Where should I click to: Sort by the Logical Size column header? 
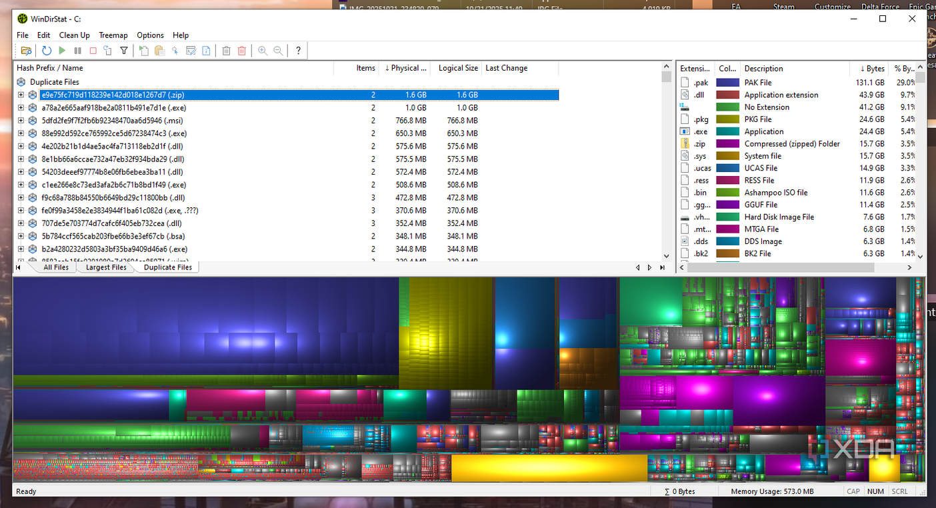point(457,68)
